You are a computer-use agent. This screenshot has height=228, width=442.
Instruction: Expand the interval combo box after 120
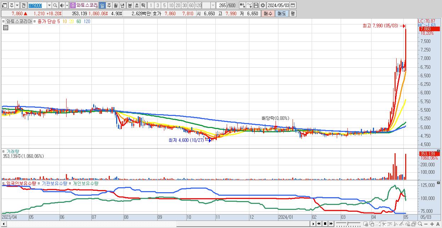point(213,5)
